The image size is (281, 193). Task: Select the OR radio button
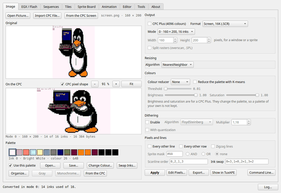[x=203, y=154]
